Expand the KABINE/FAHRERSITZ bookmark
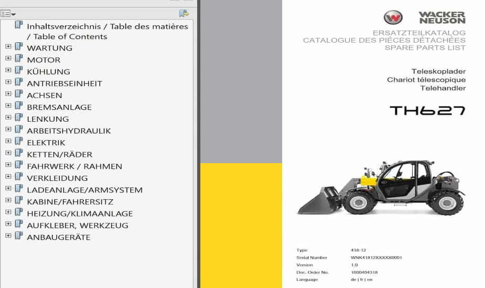 click(x=8, y=201)
